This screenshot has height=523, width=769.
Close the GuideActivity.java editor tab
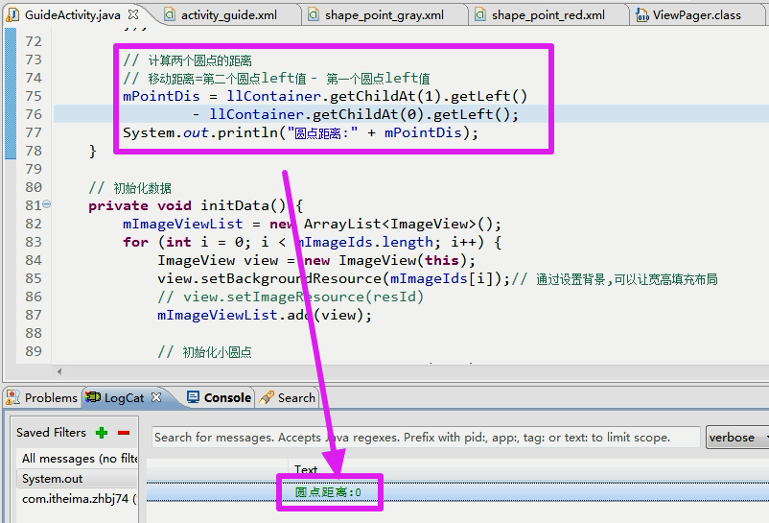point(133,14)
